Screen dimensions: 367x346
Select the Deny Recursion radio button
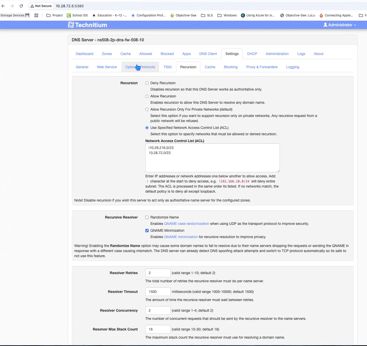pyautogui.click(x=147, y=83)
